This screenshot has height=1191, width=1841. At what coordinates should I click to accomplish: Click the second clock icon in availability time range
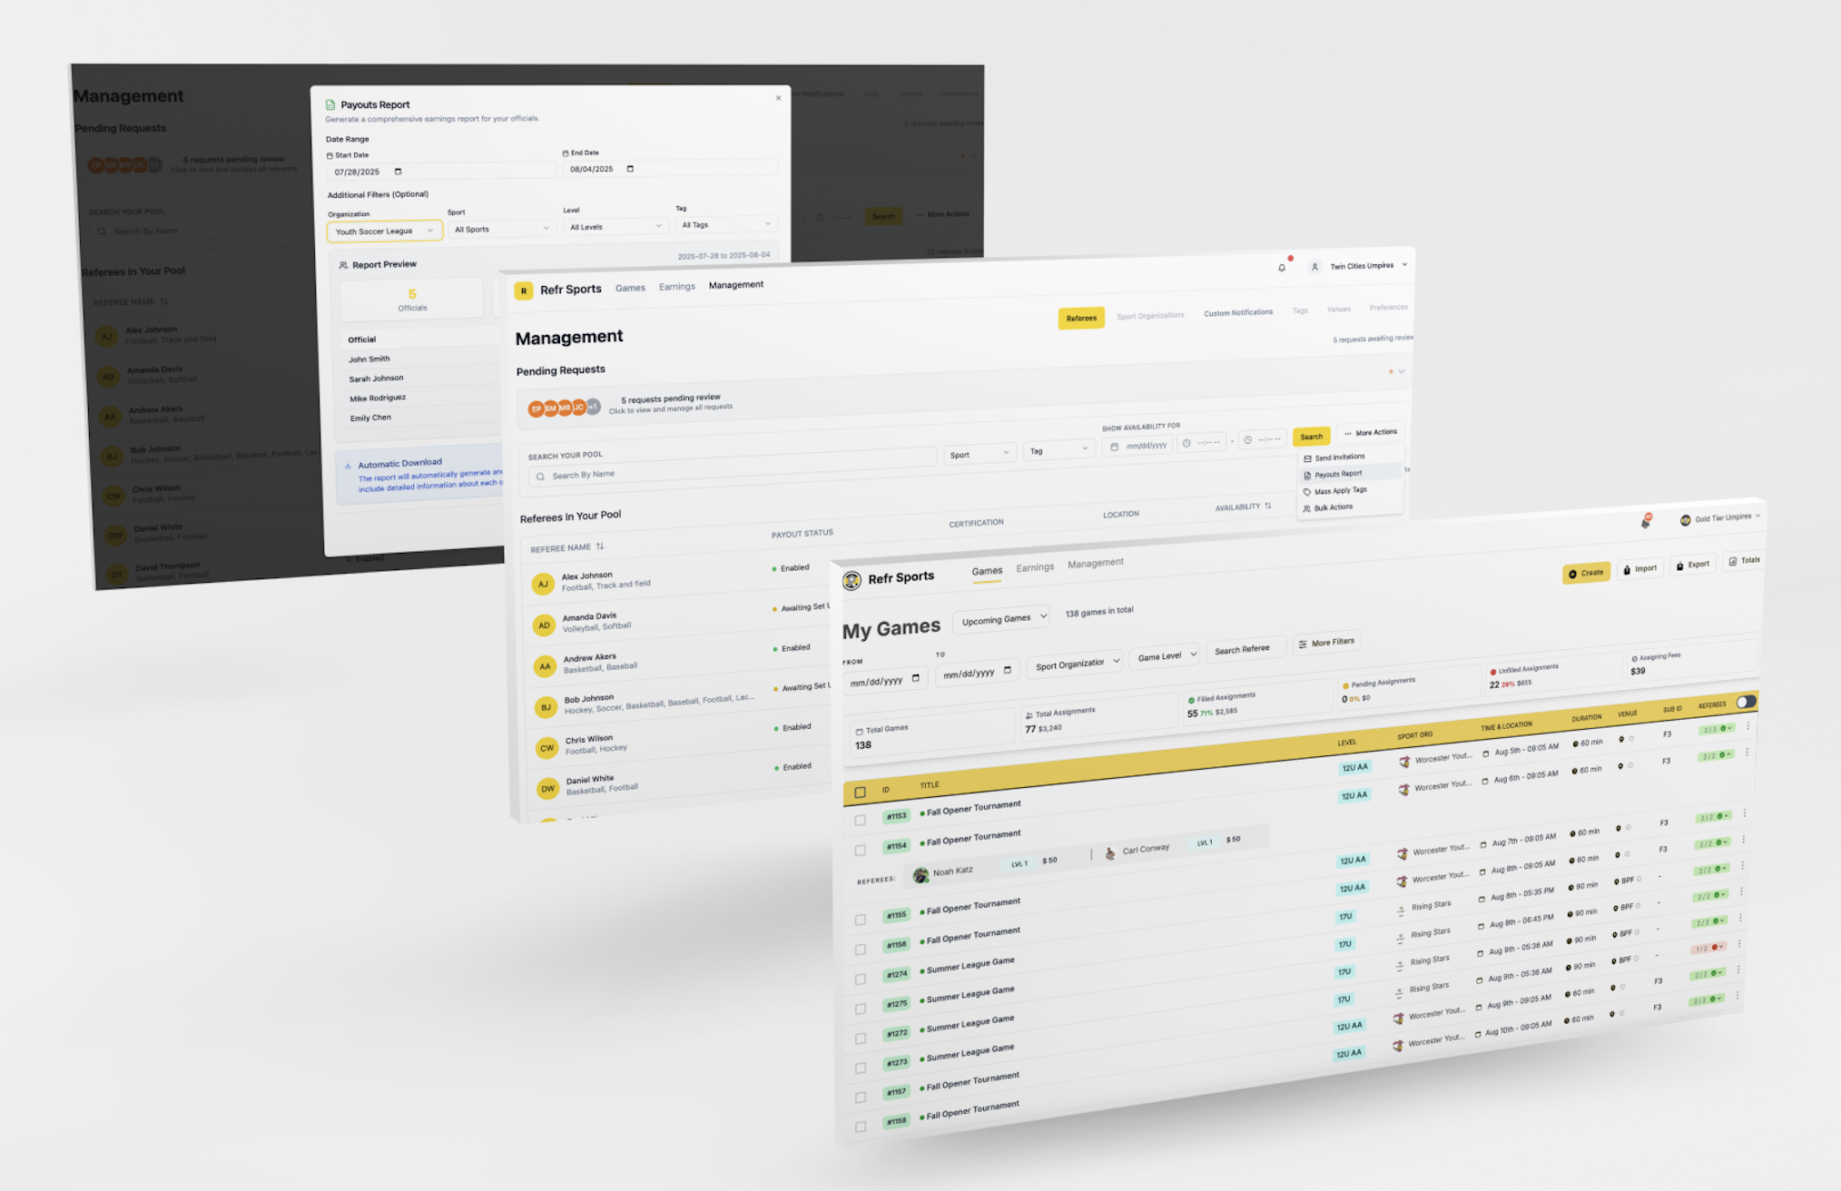[x=1248, y=440]
